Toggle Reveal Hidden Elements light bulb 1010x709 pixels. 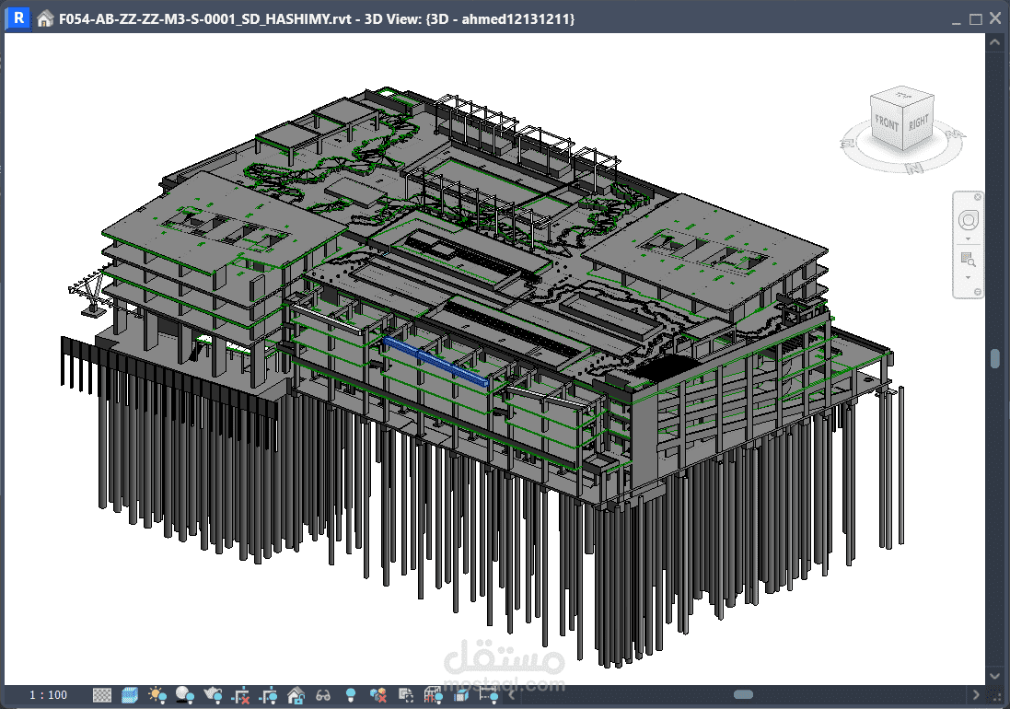click(x=351, y=695)
